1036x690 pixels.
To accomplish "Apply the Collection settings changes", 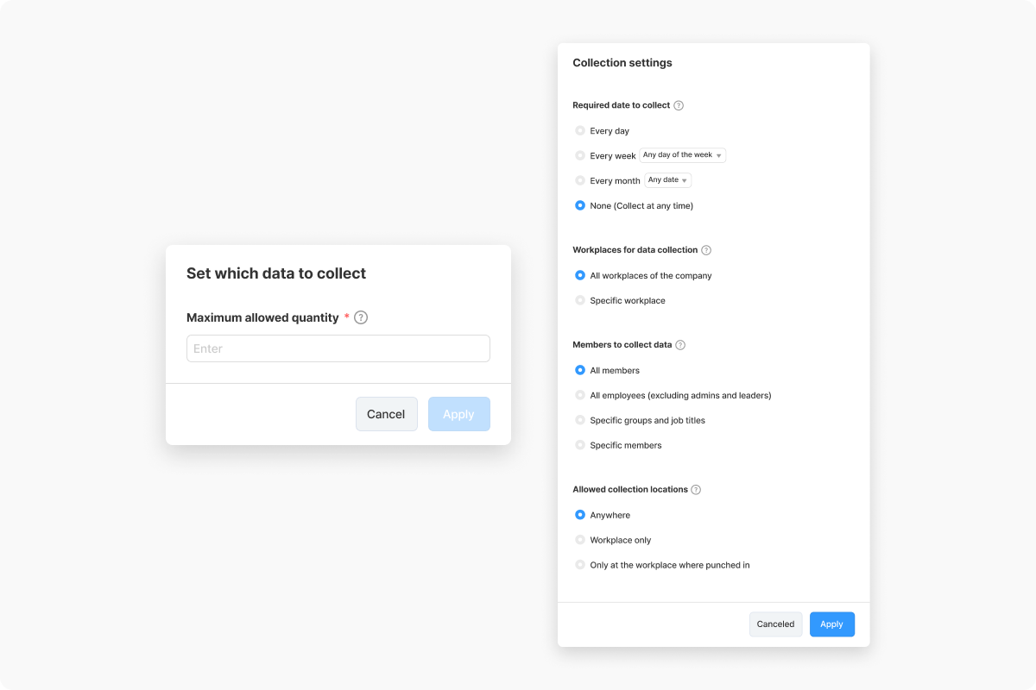I will click(832, 624).
